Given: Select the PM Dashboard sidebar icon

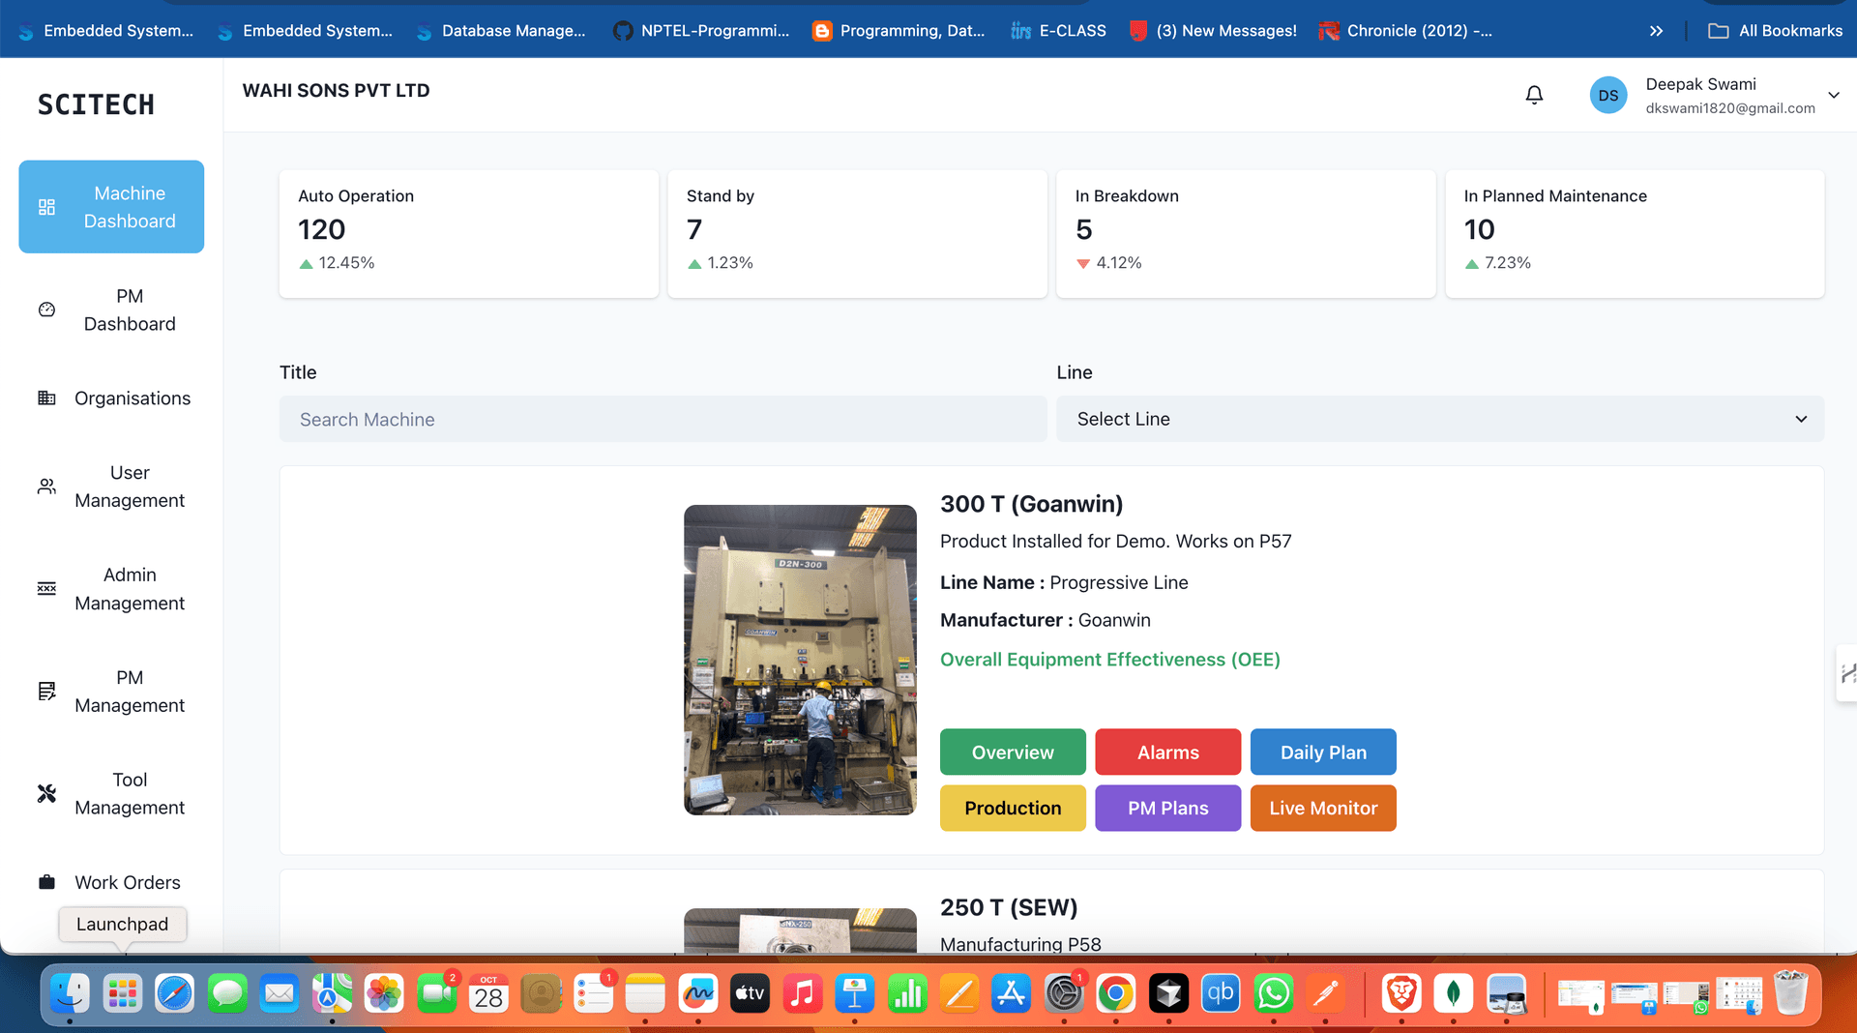Looking at the screenshot, I should [x=46, y=310].
